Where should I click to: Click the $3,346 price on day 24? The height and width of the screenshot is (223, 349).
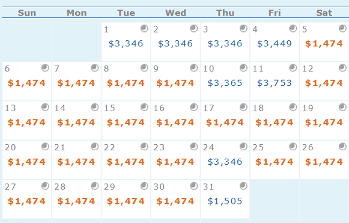(225, 162)
